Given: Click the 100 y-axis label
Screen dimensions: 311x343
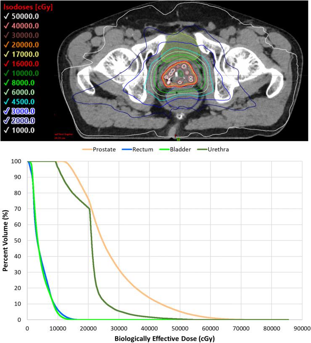Looking at the screenshot, I should point(16,162).
